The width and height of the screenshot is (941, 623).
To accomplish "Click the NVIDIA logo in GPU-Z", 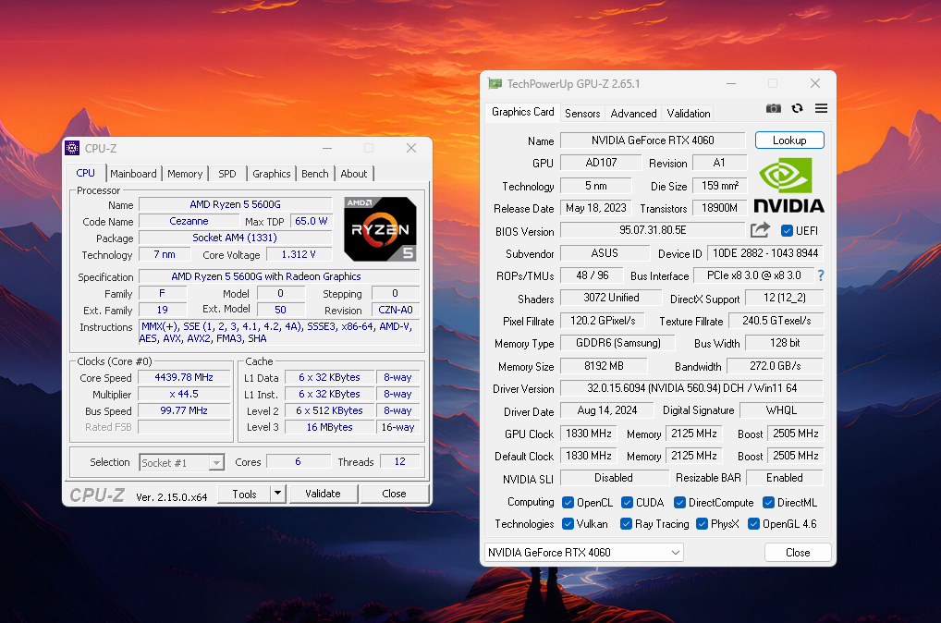I will point(788,185).
